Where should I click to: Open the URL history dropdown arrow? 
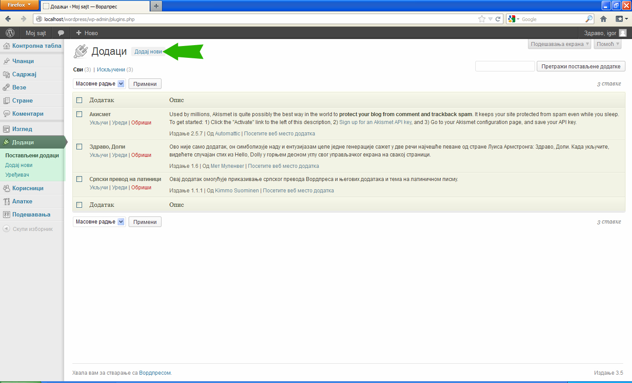490,19
